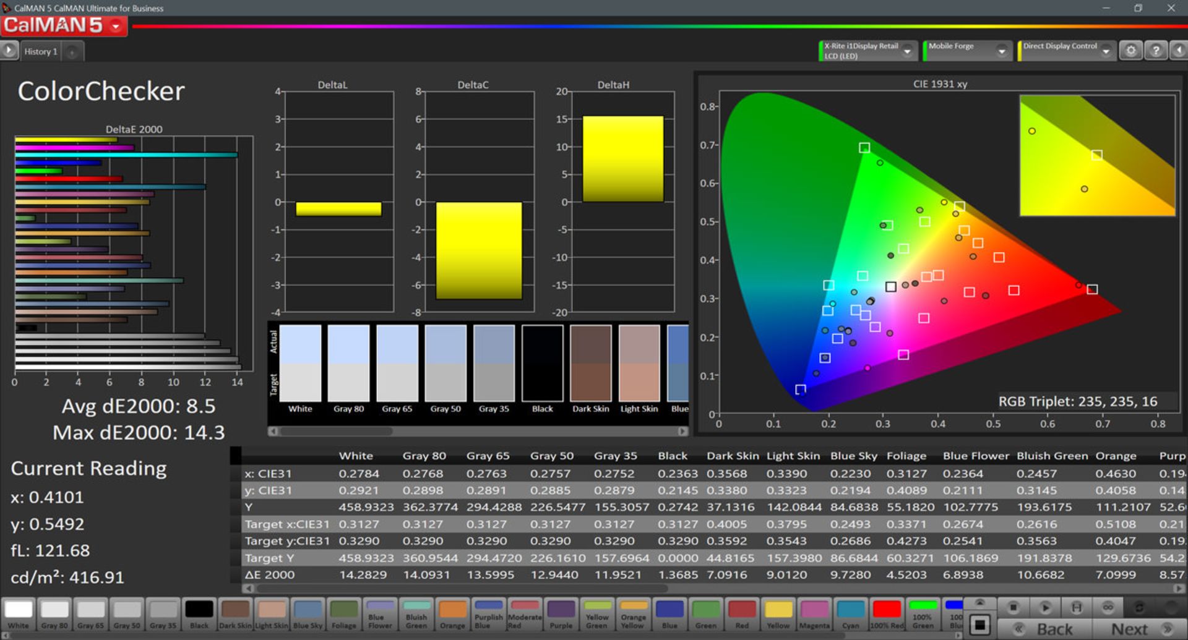The width and height of the screenshot is (1188, 640).
Task: Expand the workflow panel play arrow
Action: coord(9,51)
